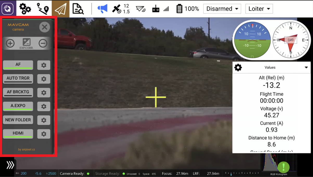Toggle the AF autofocus button

tap(18, 65)
